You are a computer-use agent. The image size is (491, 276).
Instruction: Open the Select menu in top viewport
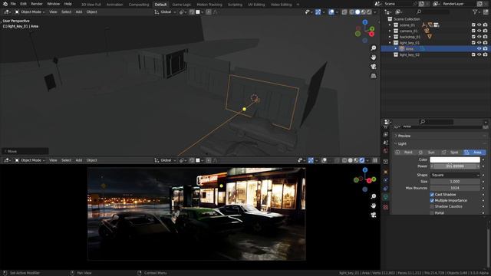[x=66, y=12]
